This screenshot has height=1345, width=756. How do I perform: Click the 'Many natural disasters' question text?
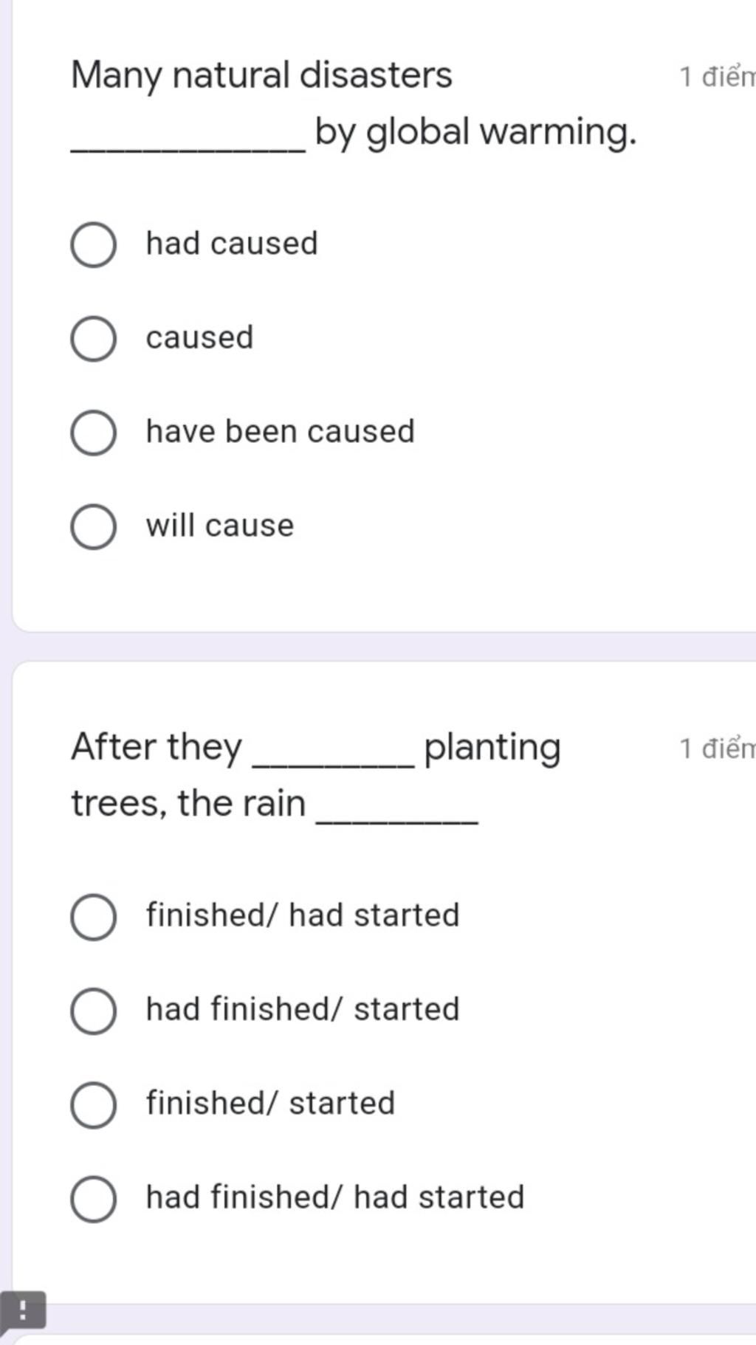[x=354, y=104]
